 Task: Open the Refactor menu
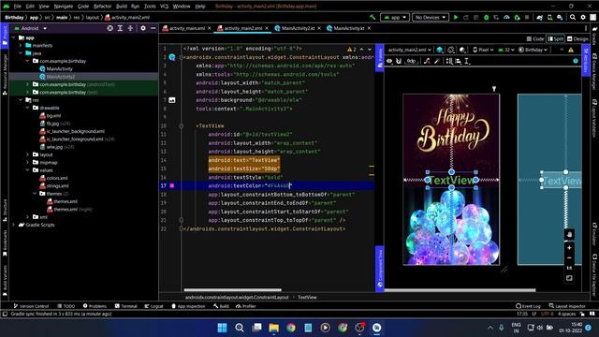point(102,7)
